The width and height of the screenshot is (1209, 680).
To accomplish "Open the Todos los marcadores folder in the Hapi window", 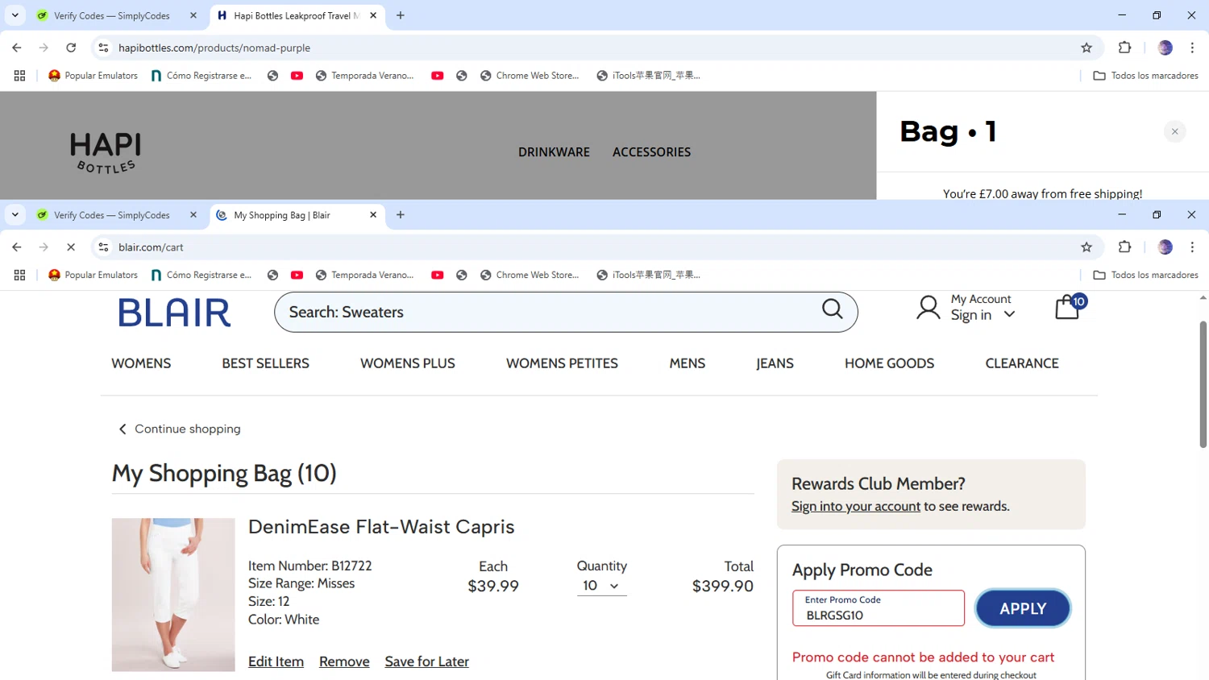I will (x=1145, y=76).
